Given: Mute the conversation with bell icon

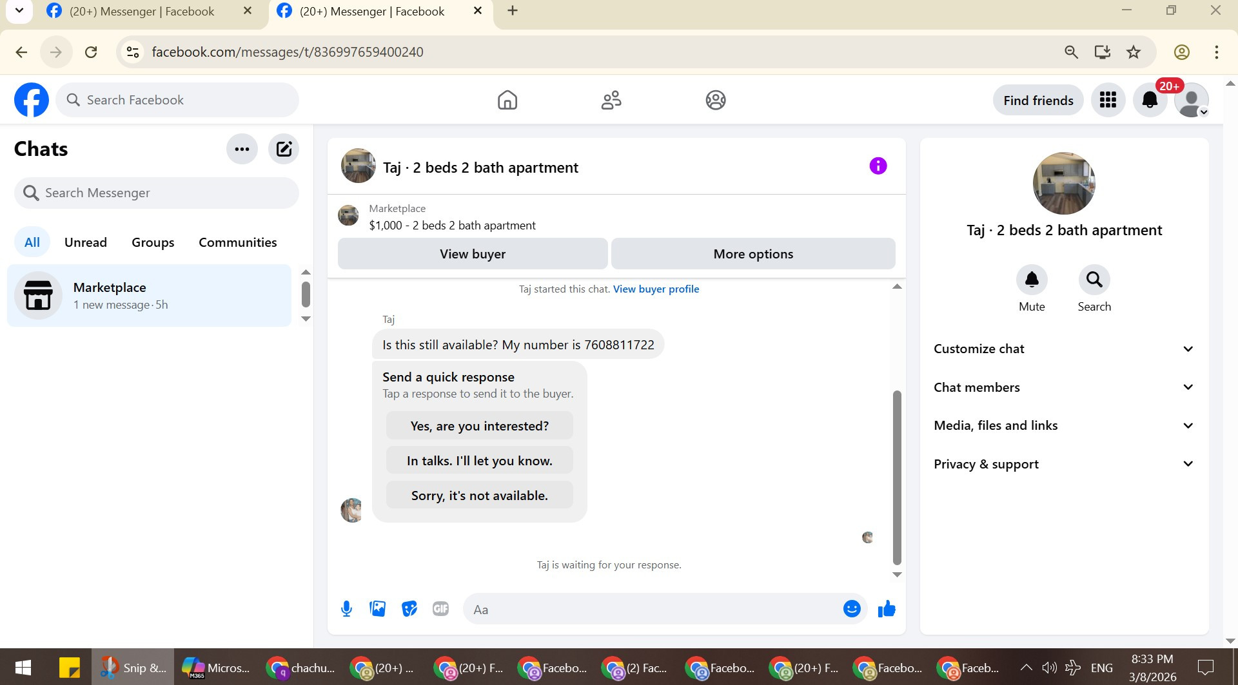Looking at the screenshot, I should point(1032,280).
